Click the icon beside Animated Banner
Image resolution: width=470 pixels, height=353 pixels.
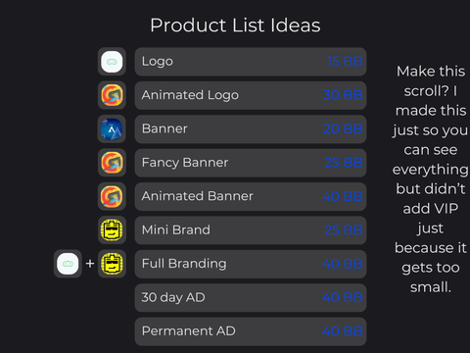click(x=112, y=196)
